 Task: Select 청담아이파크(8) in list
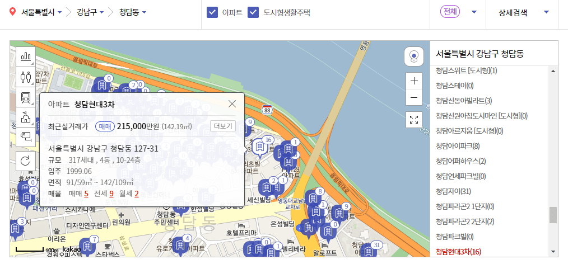(458, 146)
